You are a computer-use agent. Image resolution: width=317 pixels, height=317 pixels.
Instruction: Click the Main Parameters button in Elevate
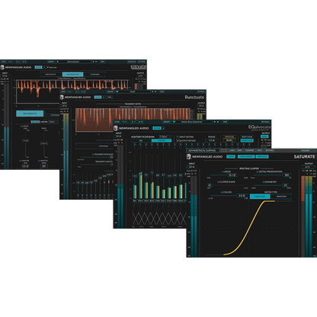coord(30,114)
